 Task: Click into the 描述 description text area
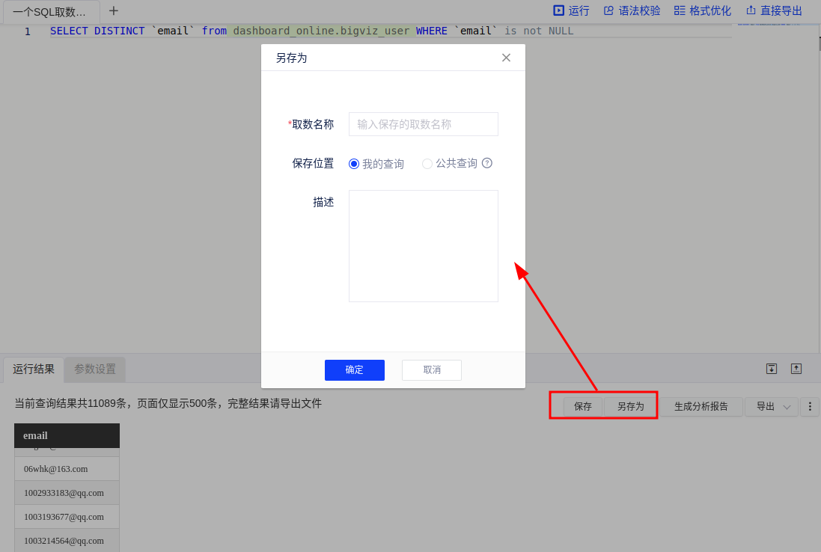click(423, 246)
